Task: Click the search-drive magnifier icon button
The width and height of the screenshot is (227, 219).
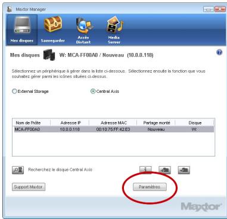Action: 18,170
